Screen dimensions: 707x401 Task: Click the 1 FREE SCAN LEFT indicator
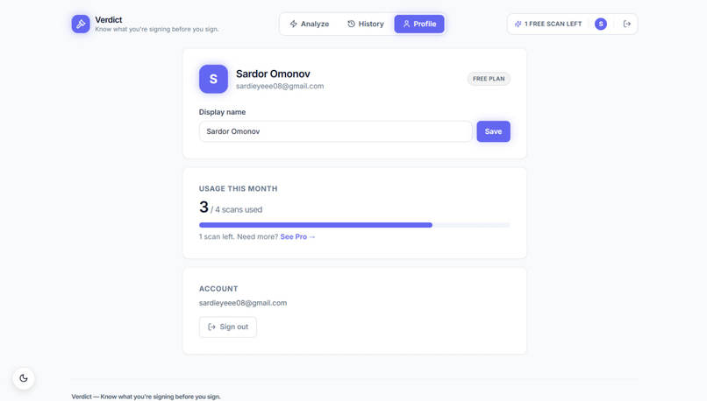click(548, 24)
